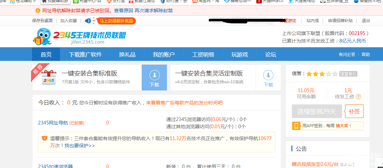The height and width of the screenshot is (168, 383).
Task: Click the 信誉涨价 gray badge
Action: (348, 74)
